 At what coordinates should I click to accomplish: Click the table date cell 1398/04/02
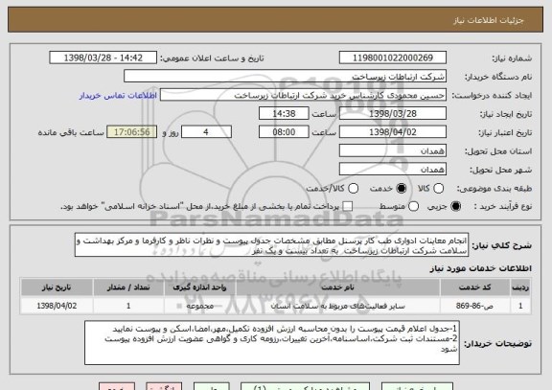[x=57, y=306]
